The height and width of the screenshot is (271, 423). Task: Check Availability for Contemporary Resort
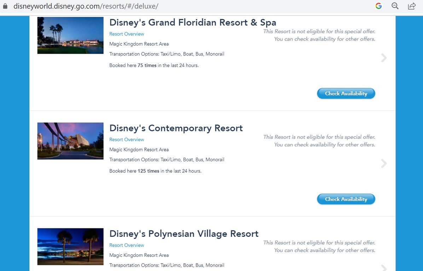click(346, 199)
